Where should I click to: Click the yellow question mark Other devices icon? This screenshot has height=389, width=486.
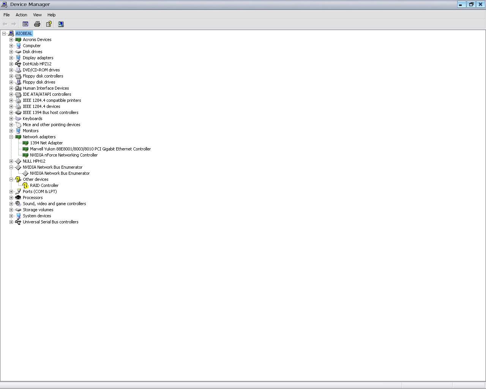click(18, 179)
